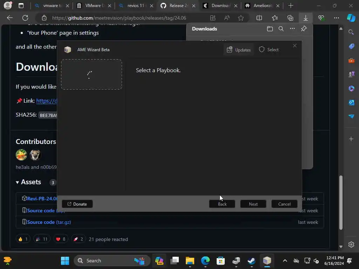Open the Revi-PB-24.06 asset link

tap(42, 199)
